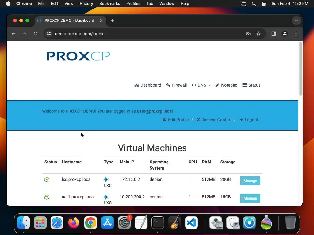Open TextEdit from the Dock
The height and width of the screenshot is (235, 314).
[141, 223]
